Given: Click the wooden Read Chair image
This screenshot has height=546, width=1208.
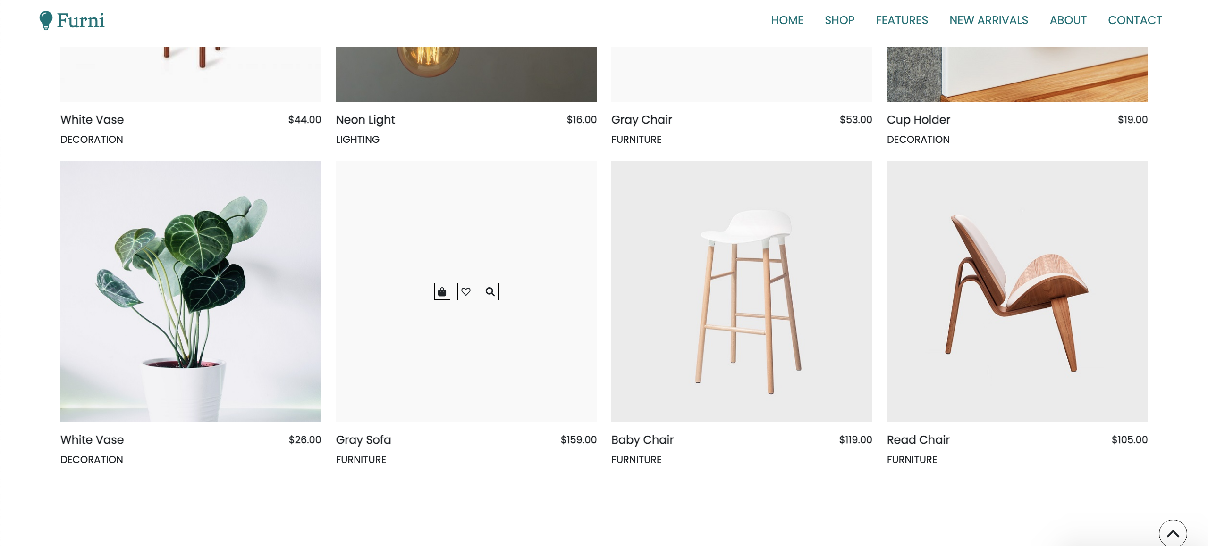Looking at the screenshot, I should [1017, 291].
